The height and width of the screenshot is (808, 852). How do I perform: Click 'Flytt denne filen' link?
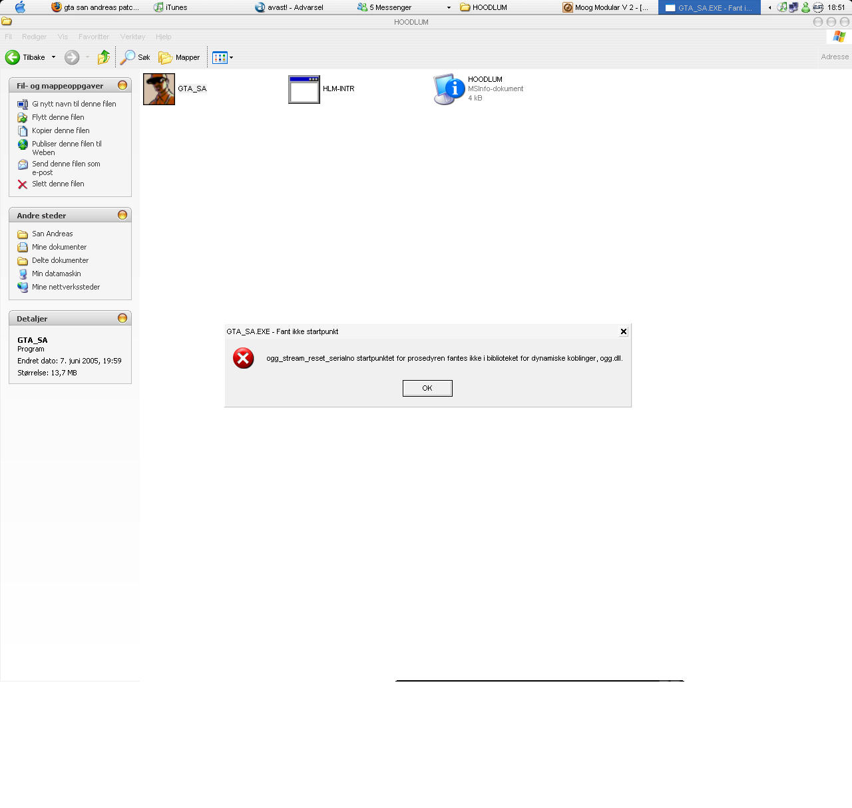pos(58,117)
